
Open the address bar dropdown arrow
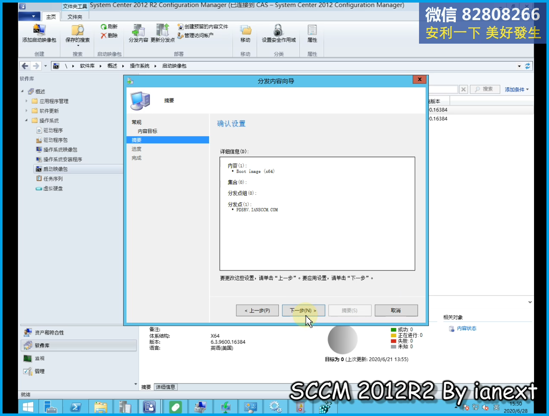click(x=519, y=66)
